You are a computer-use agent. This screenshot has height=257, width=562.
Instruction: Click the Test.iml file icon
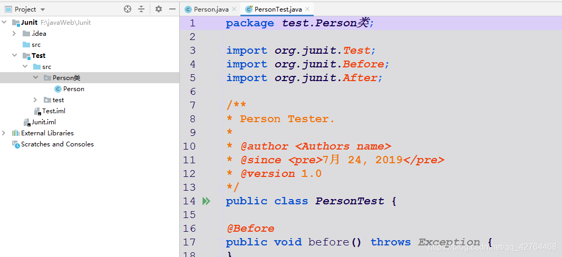coord(37,111)
